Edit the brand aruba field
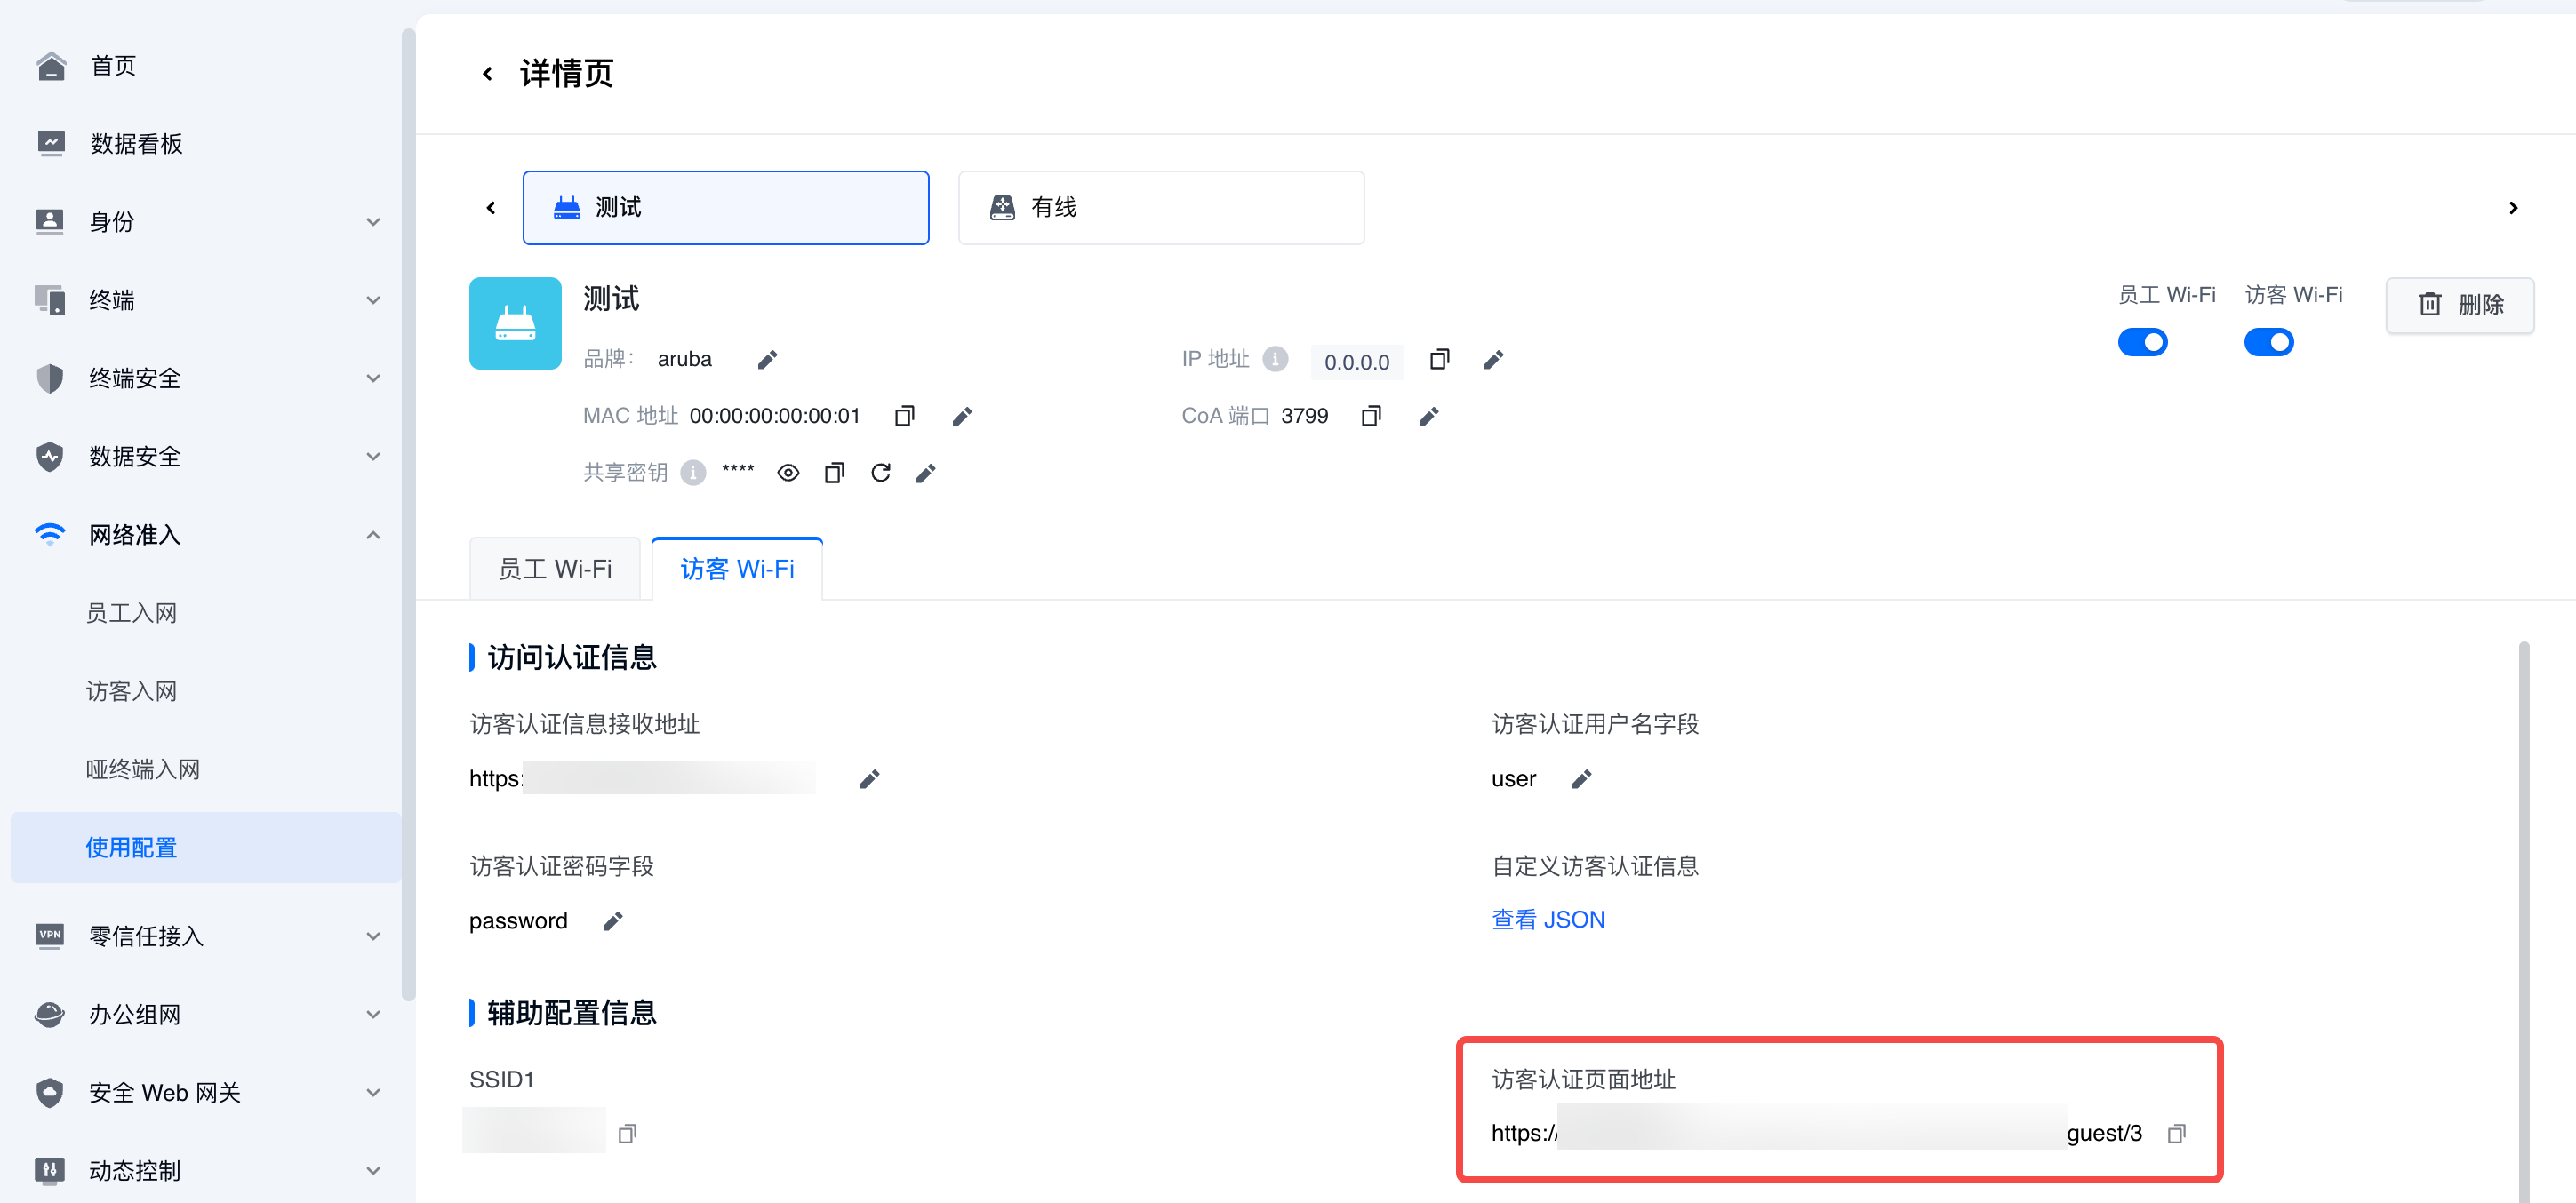Screen dimensions: 2576x1203 767,360
